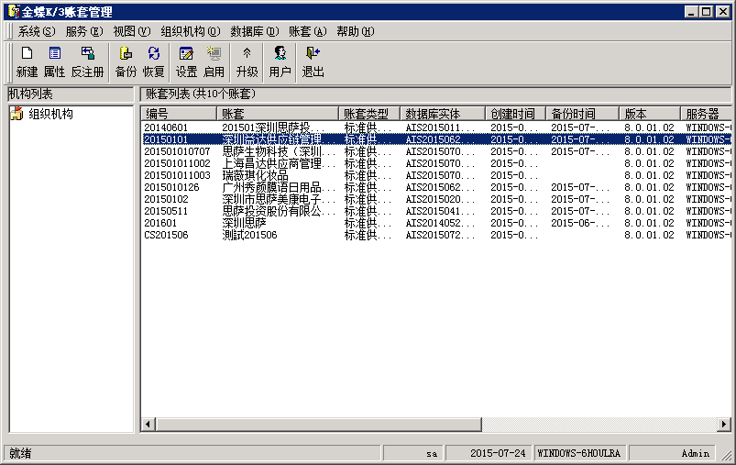Select account row 20150511

pos(436,211)
